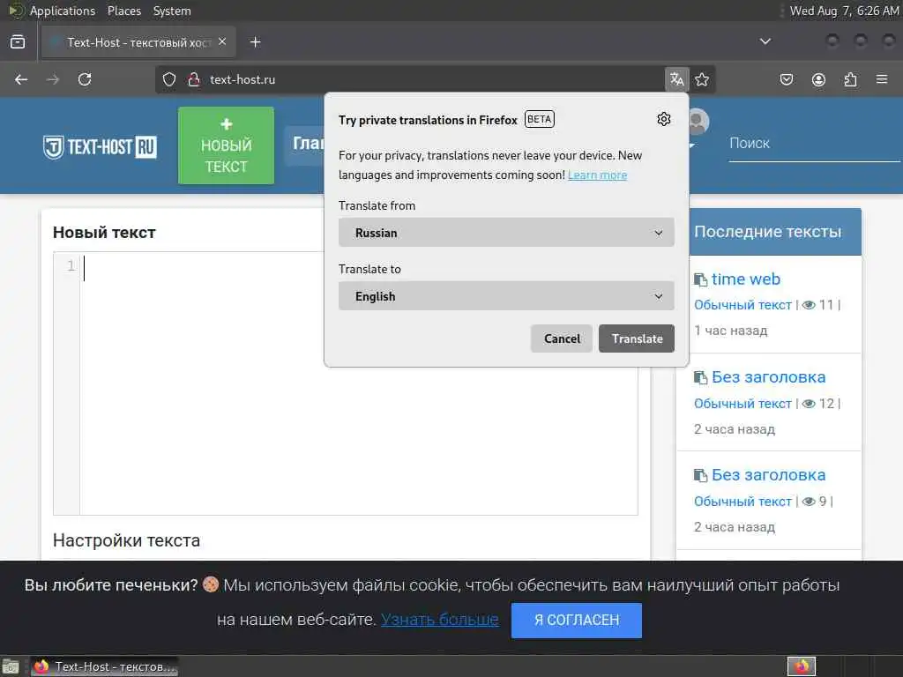Screen dimensions: 903x677
Task: Click the Настройки текста heading
Action: pos(126,540)
